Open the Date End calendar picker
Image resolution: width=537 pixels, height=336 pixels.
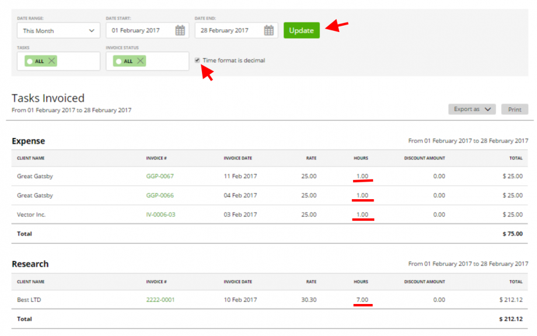(x=267, y=30)
